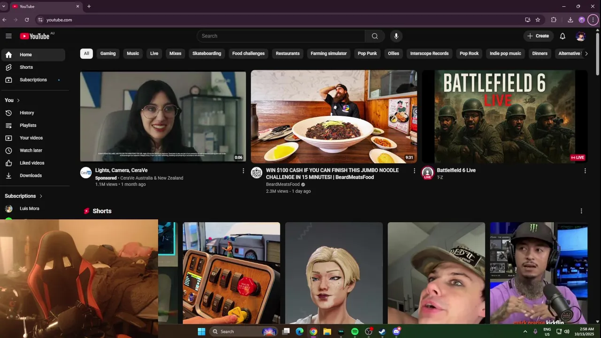Reload the page in browser
Viewport: 601px width, 338px height.
[27, 20]
